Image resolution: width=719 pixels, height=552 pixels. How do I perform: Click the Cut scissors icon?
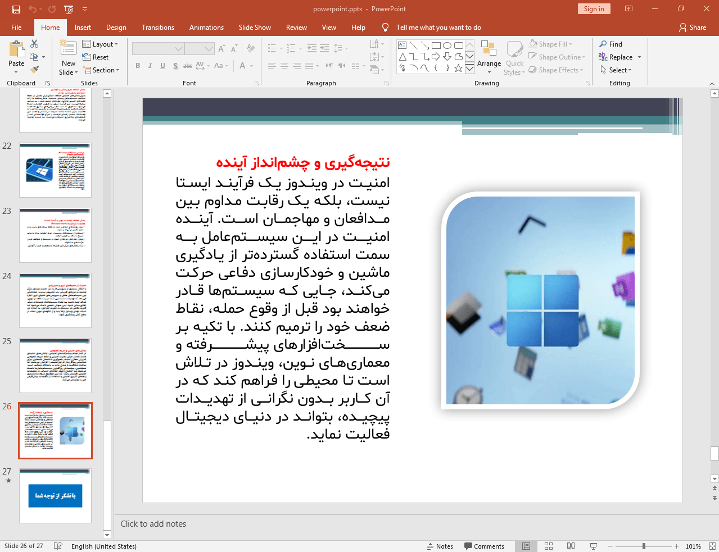[34, 43]
